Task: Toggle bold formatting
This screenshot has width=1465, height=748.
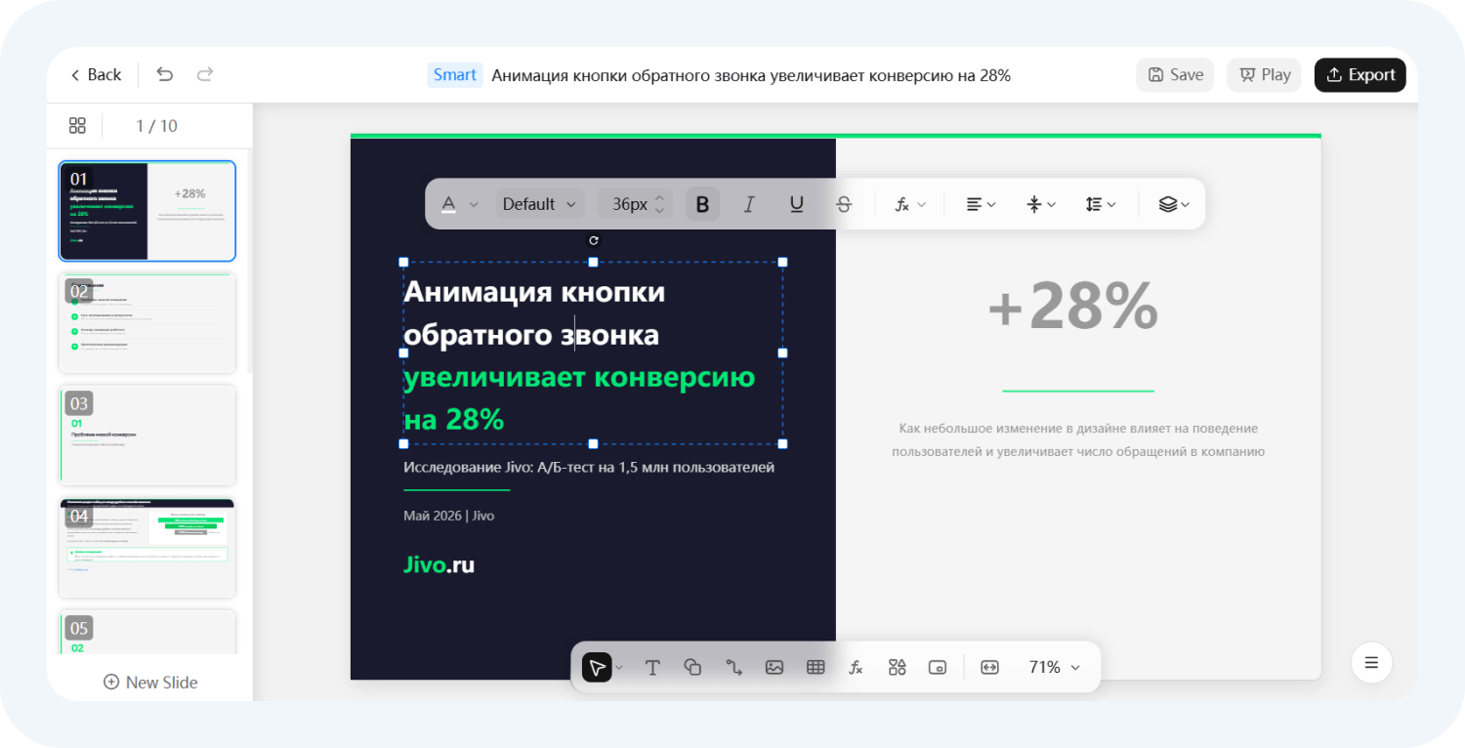Action: pos(702,204)
